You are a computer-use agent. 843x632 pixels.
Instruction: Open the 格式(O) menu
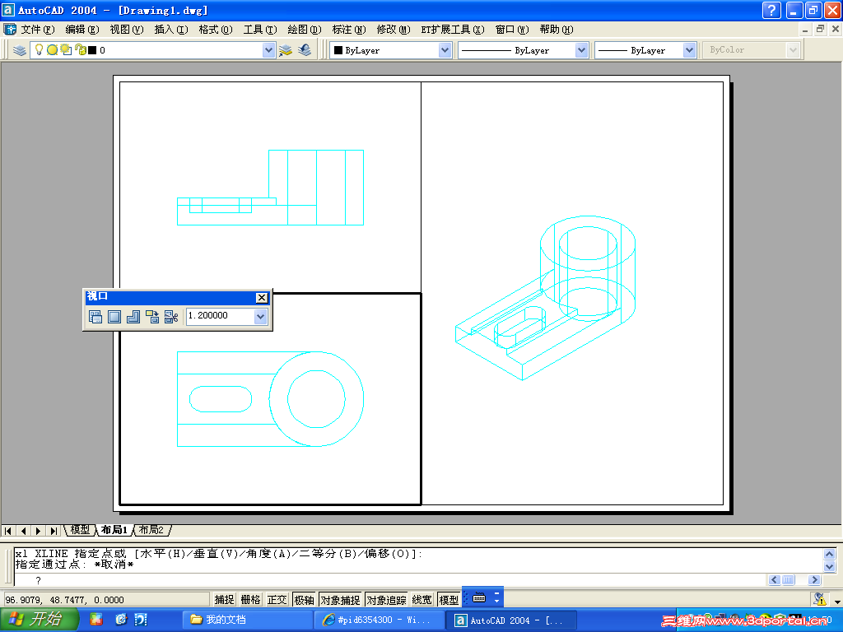point(215,30)
